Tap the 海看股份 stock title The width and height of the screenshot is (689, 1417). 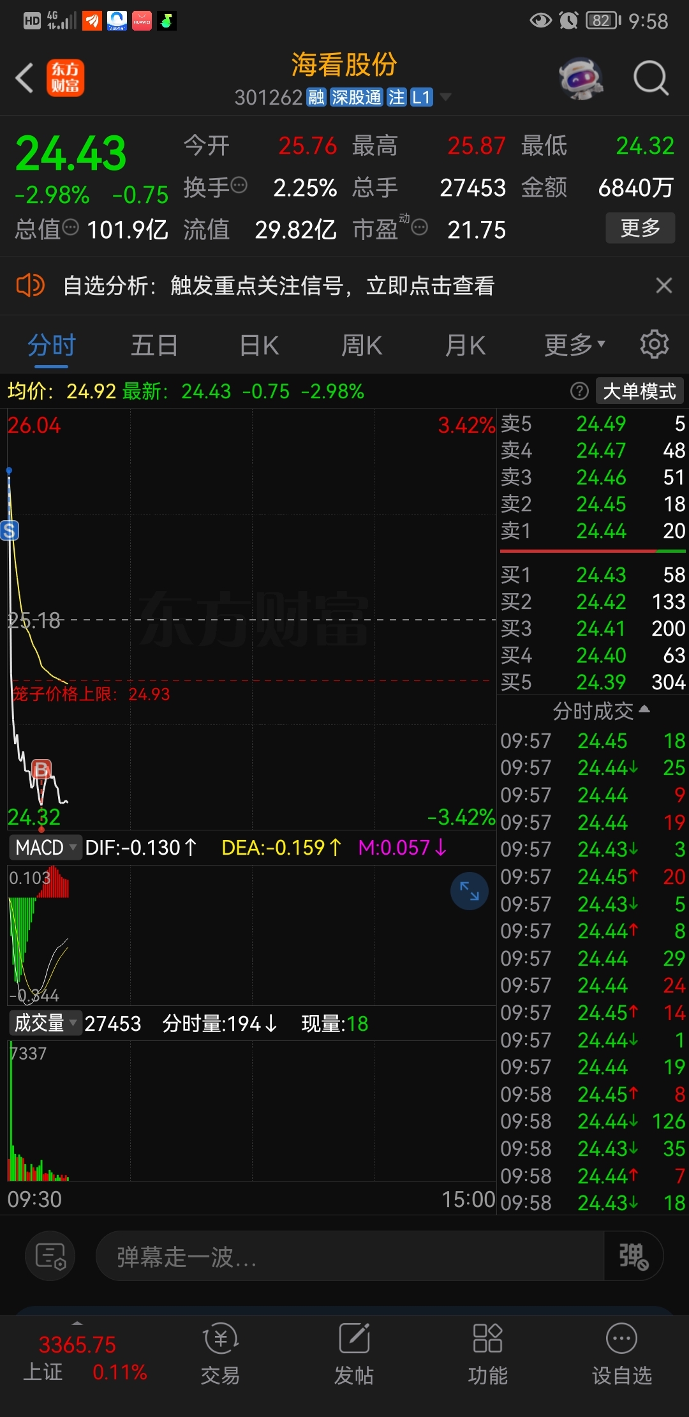coord(344,64)
